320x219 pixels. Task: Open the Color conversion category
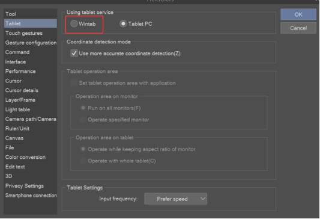click(x=31, y=157)
